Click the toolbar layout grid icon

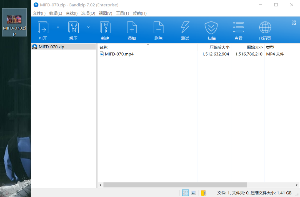click(294, 23)
